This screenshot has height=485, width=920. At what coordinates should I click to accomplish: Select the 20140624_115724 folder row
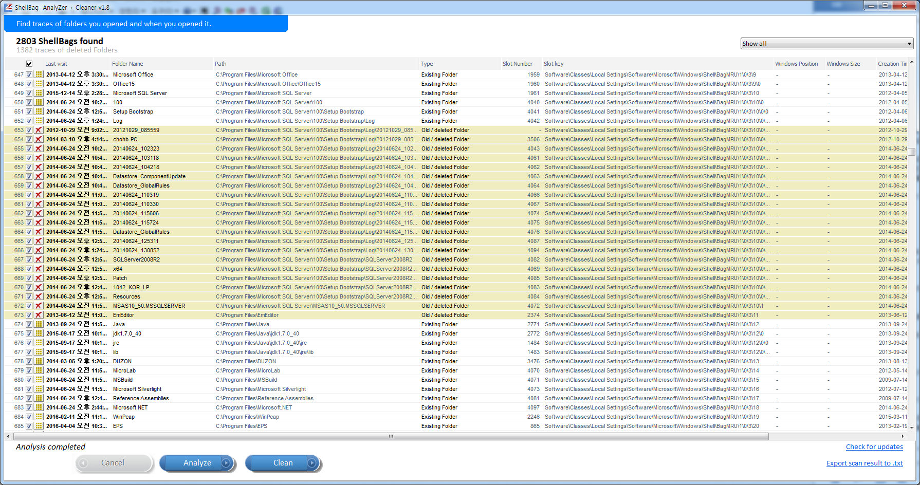(457, 222)
